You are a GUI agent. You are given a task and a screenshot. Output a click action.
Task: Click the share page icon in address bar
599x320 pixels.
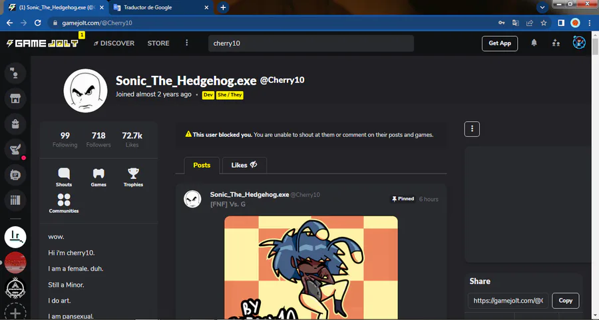[530, 23]
